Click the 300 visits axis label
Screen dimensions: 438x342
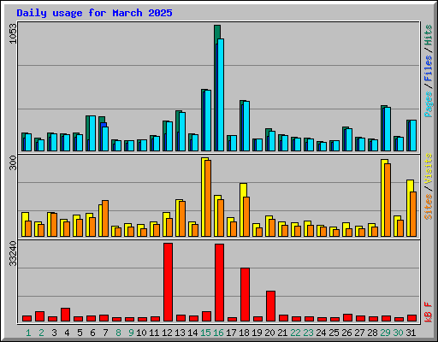coord(13,162)
